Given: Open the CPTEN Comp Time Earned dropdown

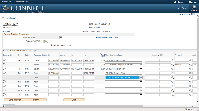Looking at the screenshot, I should coord(124,64).
